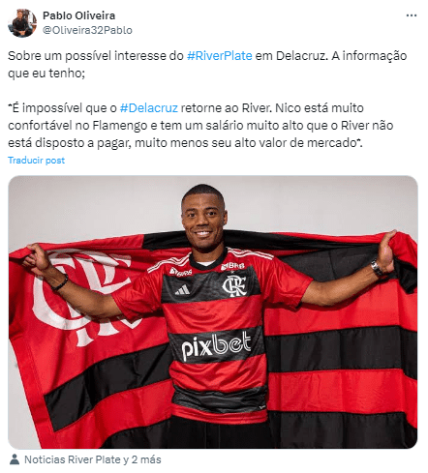
Task: Click the pixbet sponsor logo on the jersey
Action: (216, 345)
